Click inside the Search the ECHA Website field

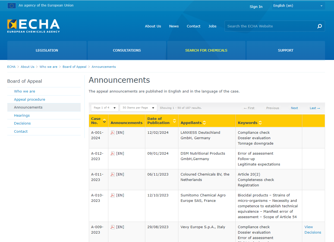point(269,26)
